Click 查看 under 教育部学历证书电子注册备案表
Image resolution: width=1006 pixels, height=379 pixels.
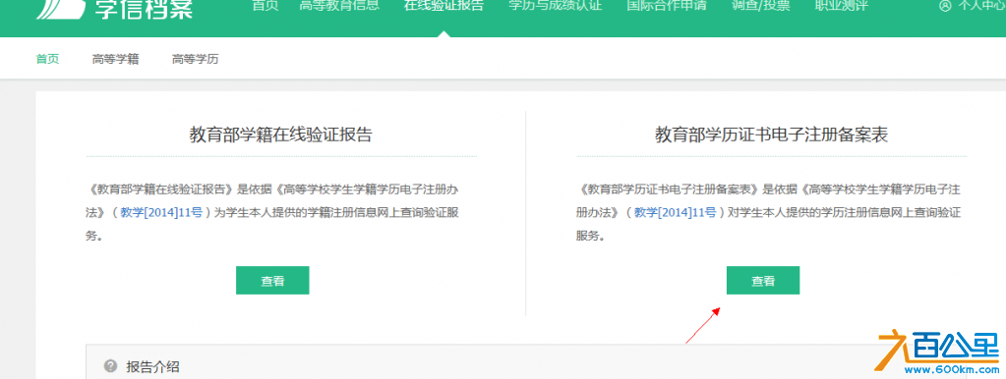[763, 281]
